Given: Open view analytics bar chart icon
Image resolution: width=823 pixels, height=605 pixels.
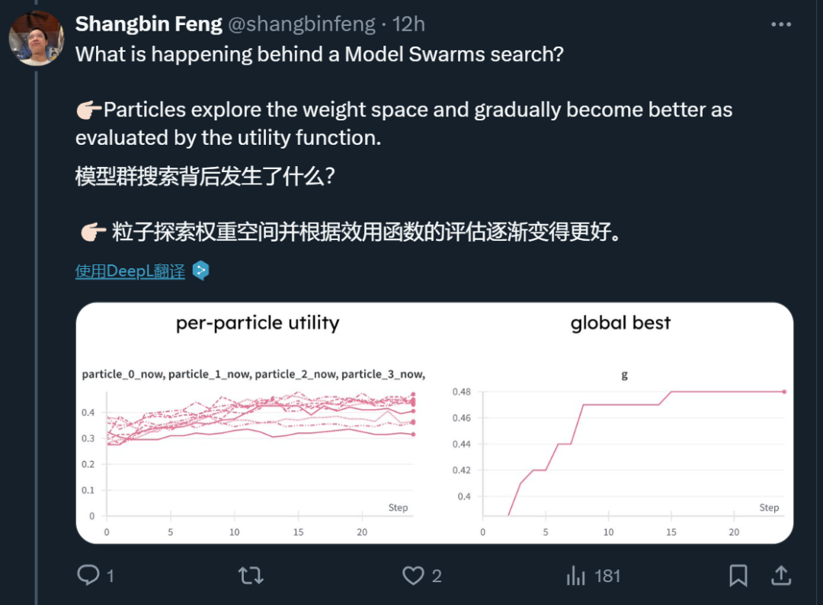Looking at the screenshot, I should pos(576,575).
